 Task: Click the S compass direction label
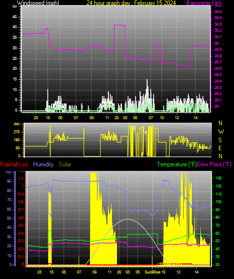pos(220,140)
